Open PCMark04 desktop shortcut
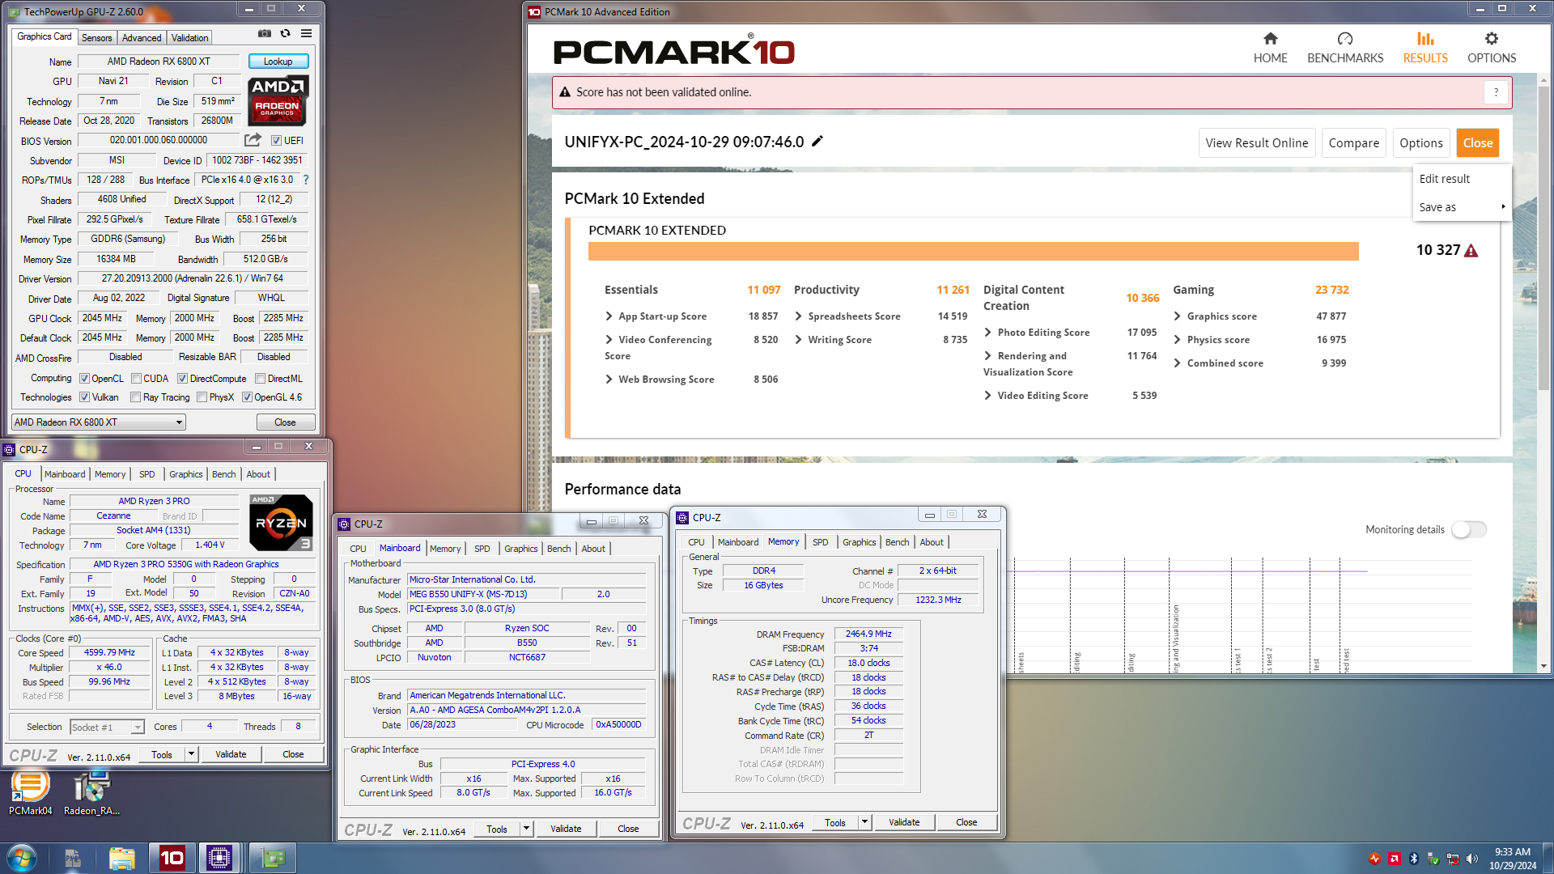 pos(30,793)
